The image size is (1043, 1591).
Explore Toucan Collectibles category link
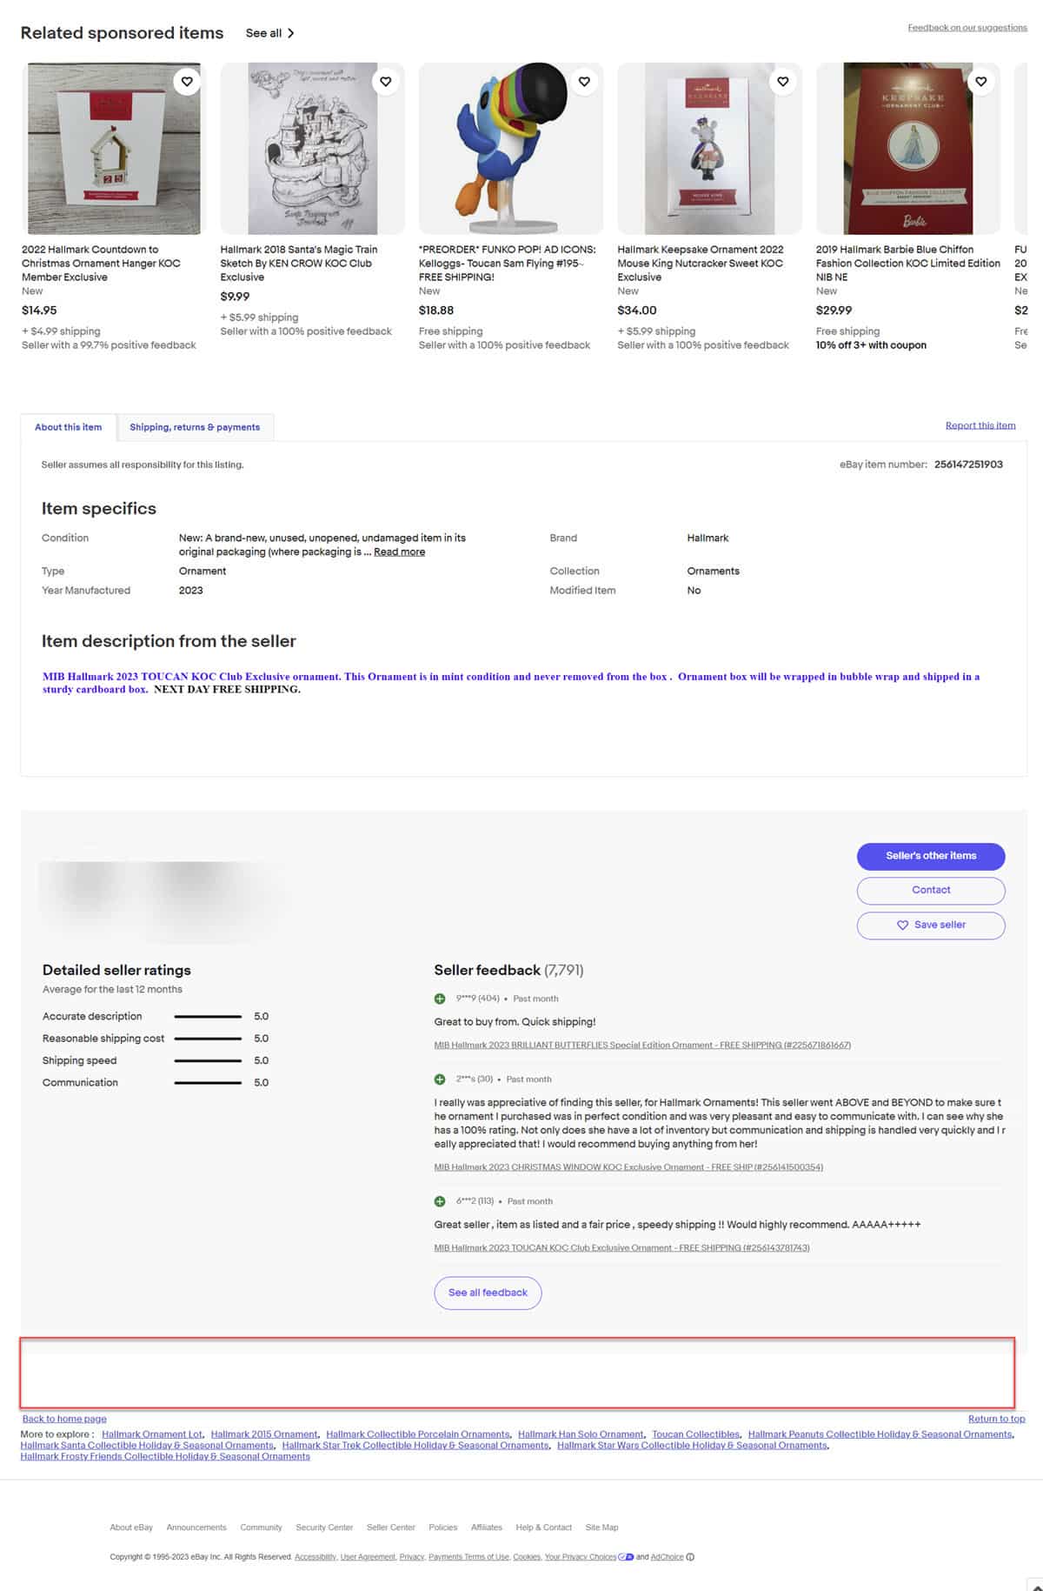[695, 1434]
